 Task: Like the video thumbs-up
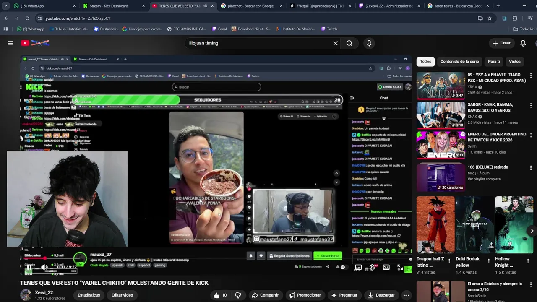(x=220, y=295)
